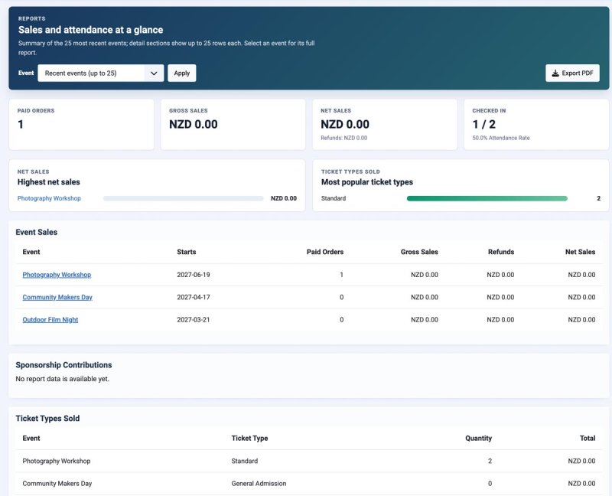This screenshot has width=612, height=496.
Task: Click the Quantity column header
Action: click(x=478, y=438)
